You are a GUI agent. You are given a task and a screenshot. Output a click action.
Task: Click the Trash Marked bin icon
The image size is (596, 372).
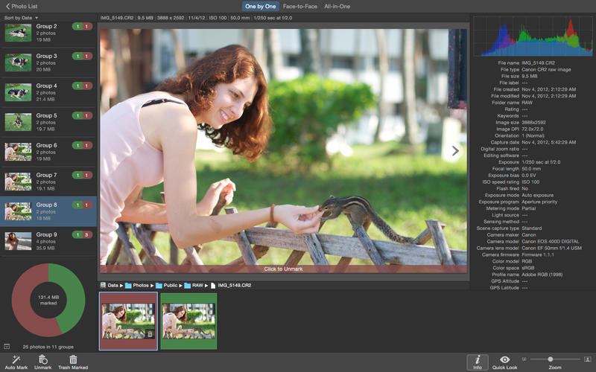click(73, 359)
